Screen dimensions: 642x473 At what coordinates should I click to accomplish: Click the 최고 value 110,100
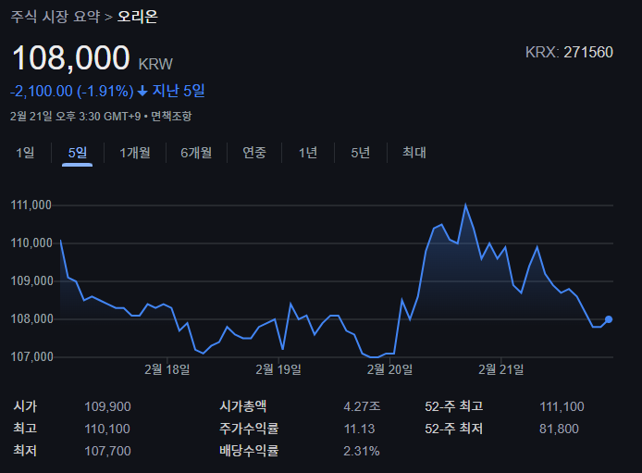(107, 429)
